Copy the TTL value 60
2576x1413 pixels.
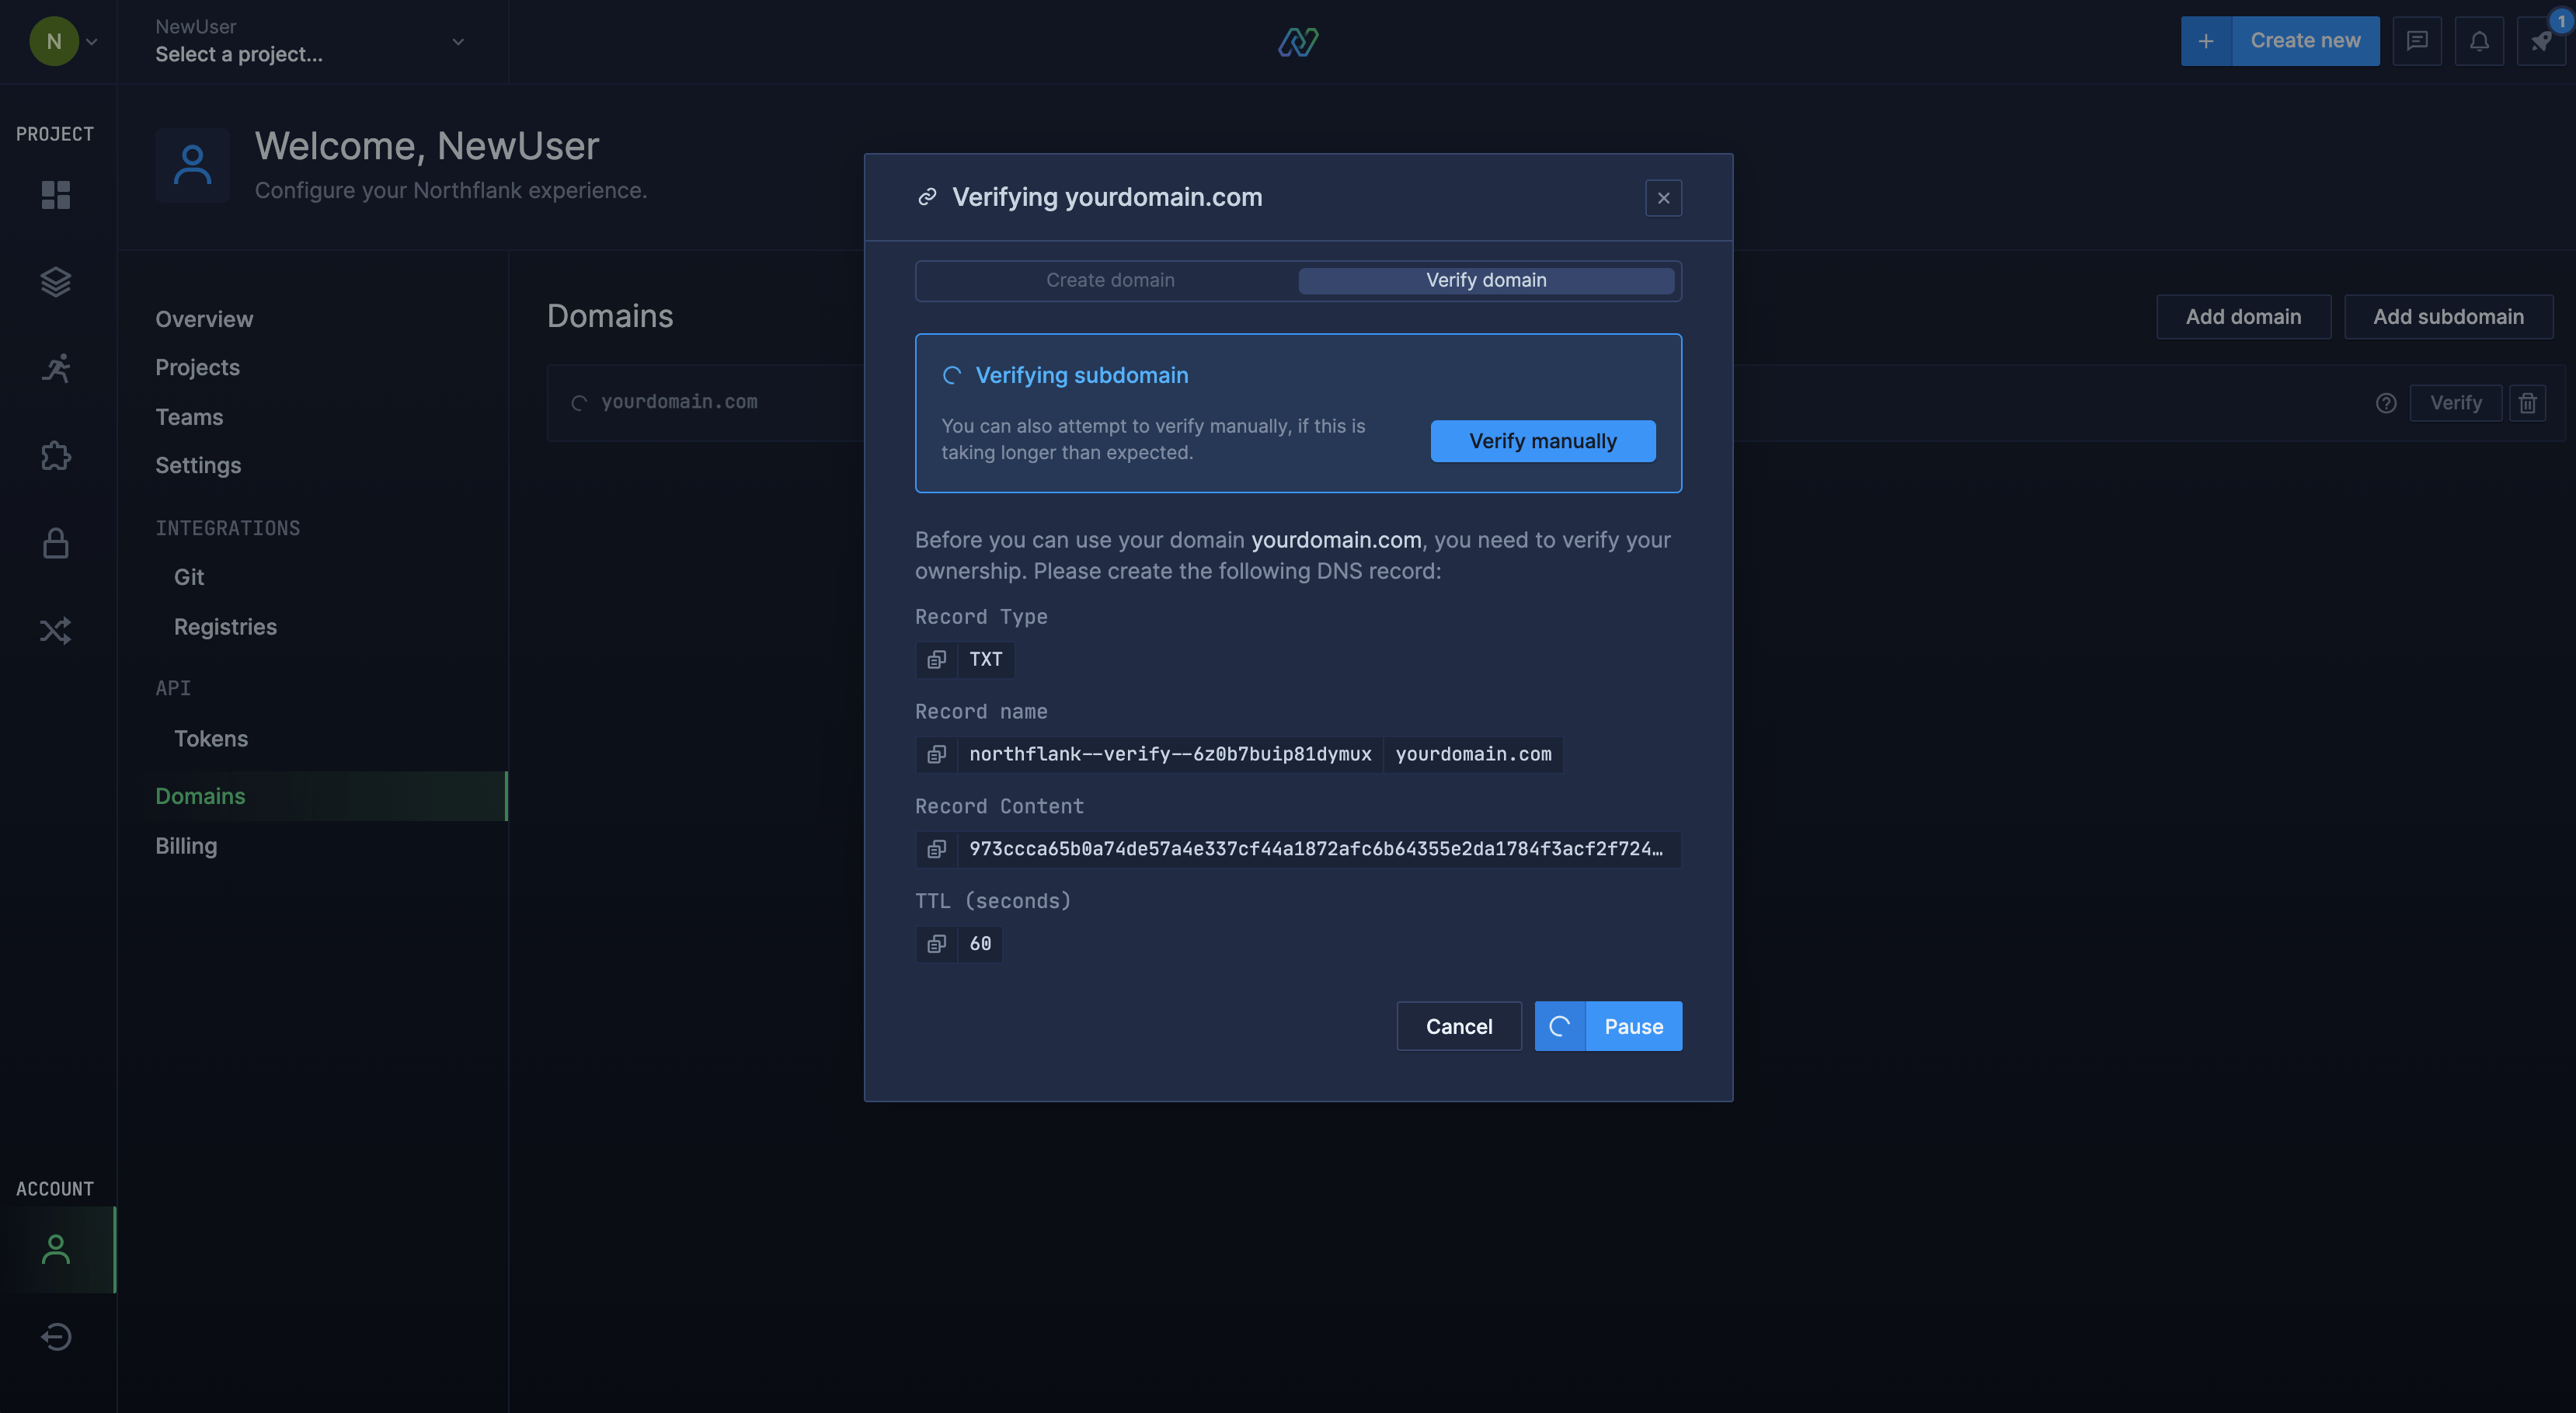coord(936,944)
